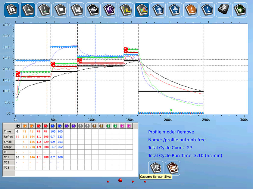Click the blue clock icon above the 0.7 column
Viewport: 253px width, 189px height.
[x=53, y=126]
